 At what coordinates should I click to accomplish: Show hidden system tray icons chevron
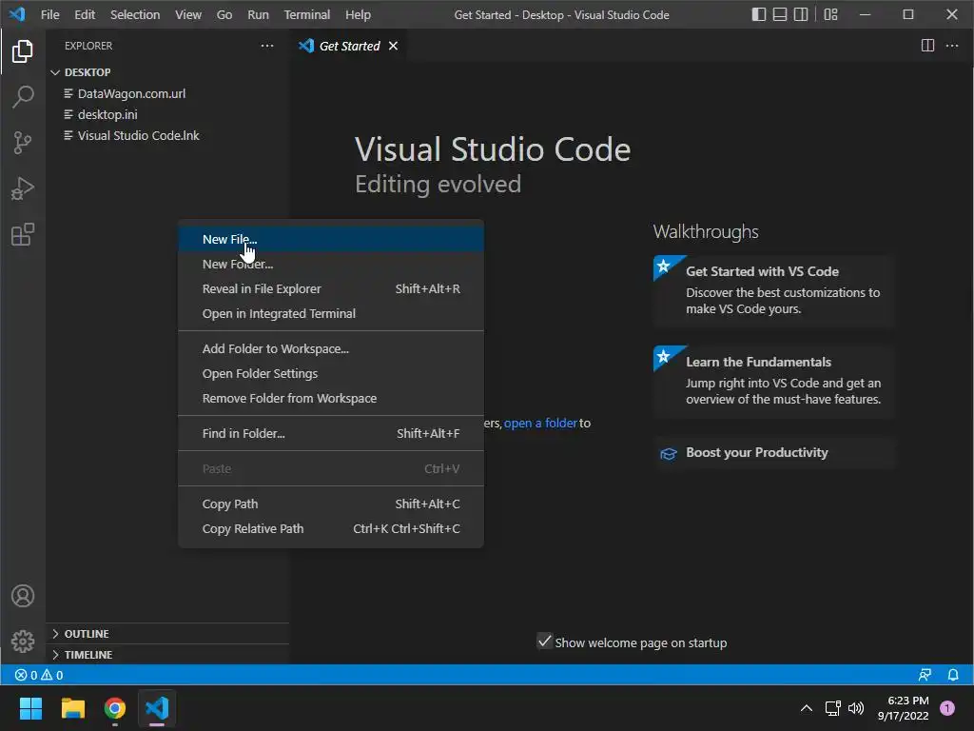(807, 708)
